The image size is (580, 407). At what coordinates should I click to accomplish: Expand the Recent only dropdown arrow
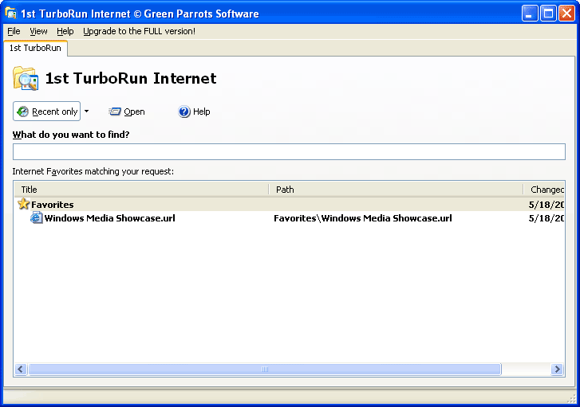pos(86,112)
